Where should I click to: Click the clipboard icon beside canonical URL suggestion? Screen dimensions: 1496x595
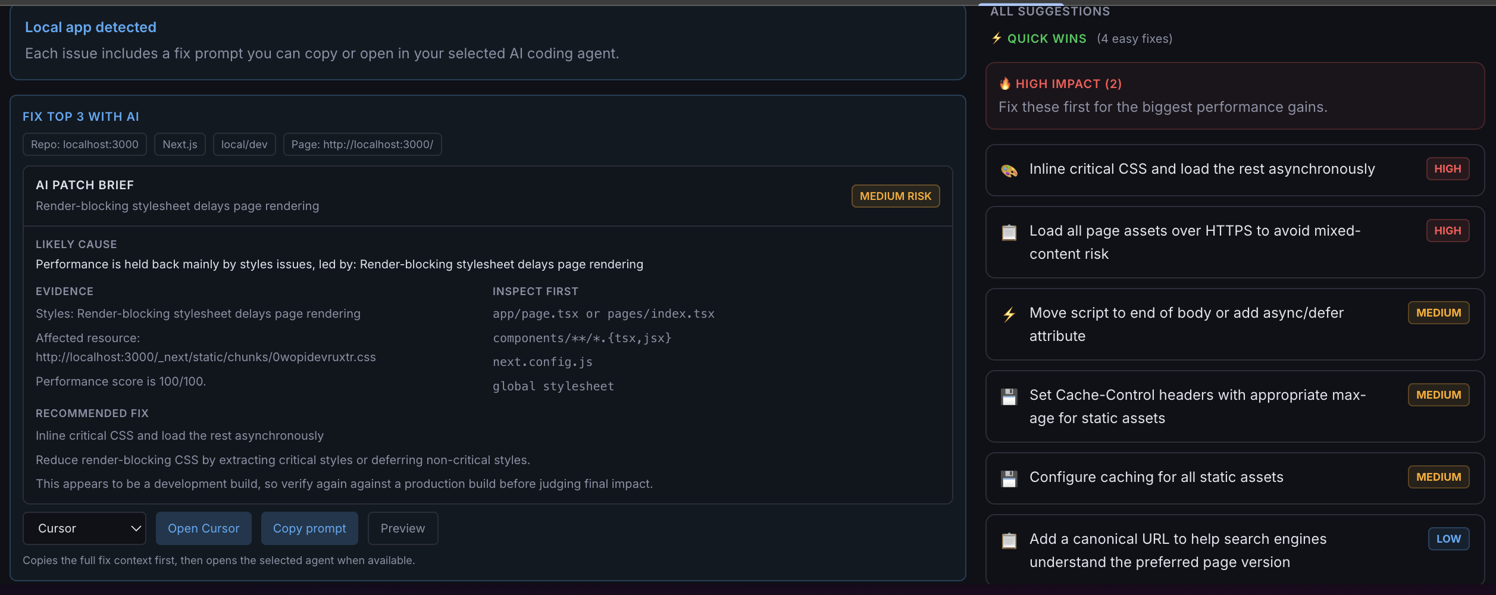[x=1009, y=540]
